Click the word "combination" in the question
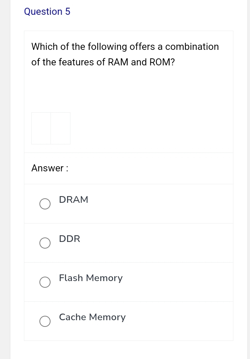250x359 pixels. 192,47
